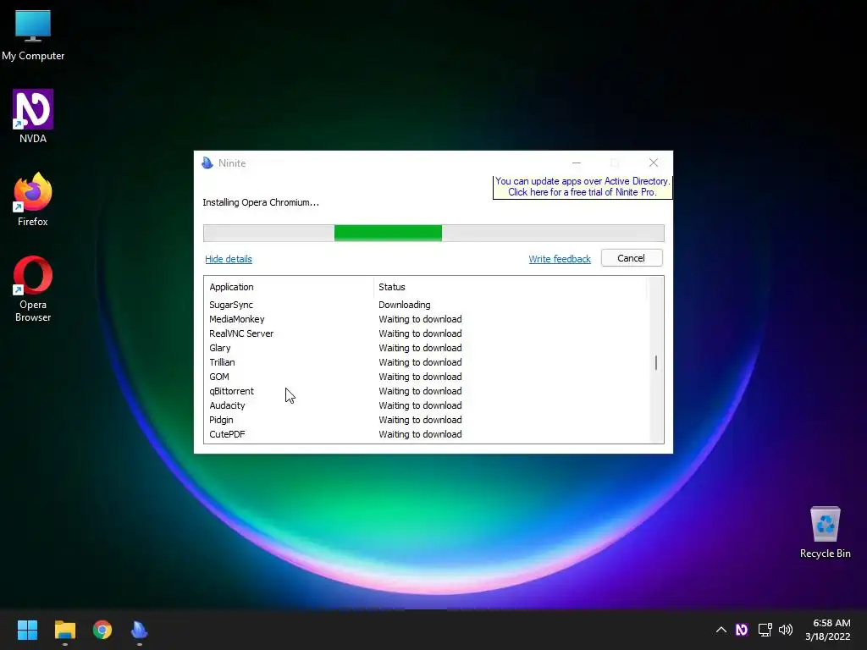Select the Pidgin row

(426, 420)
